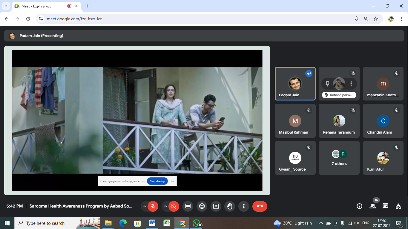
Task: Select Masibul Rahman's tile
Action: tap(295, 121)
